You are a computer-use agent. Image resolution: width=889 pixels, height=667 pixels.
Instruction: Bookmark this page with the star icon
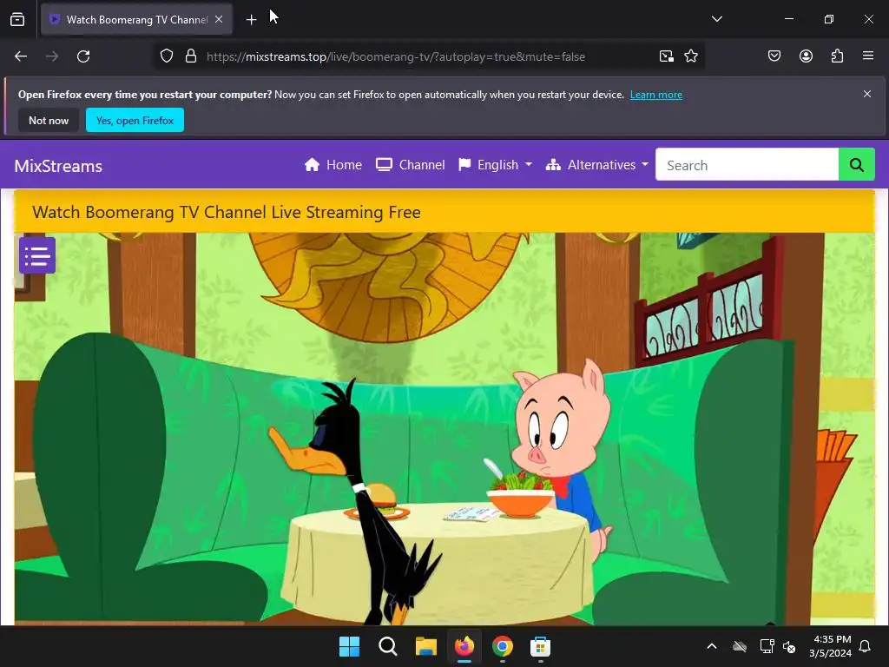click(690, 56)
